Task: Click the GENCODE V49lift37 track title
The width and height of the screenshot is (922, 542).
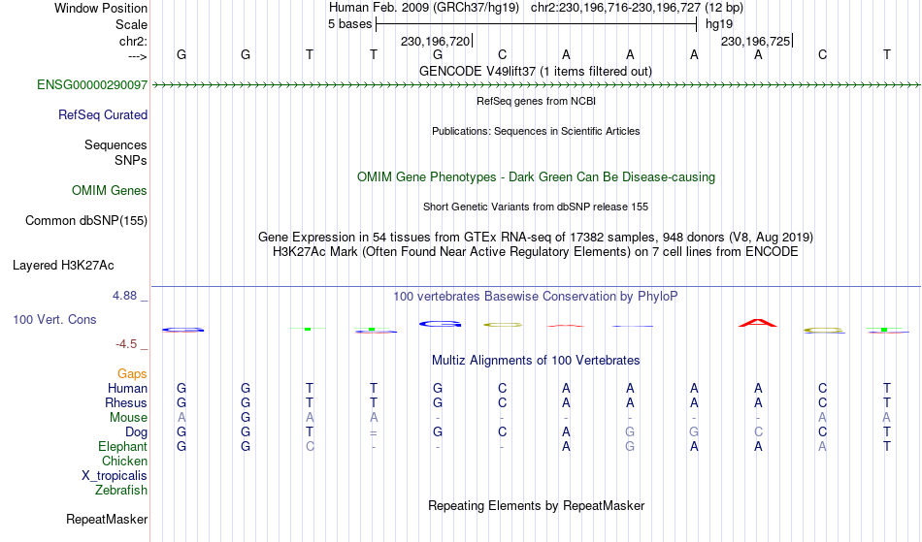Action: (x=536, y=72)
